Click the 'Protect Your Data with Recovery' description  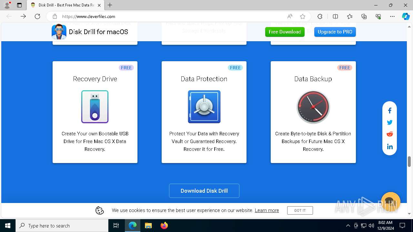(x=204, y=141)
